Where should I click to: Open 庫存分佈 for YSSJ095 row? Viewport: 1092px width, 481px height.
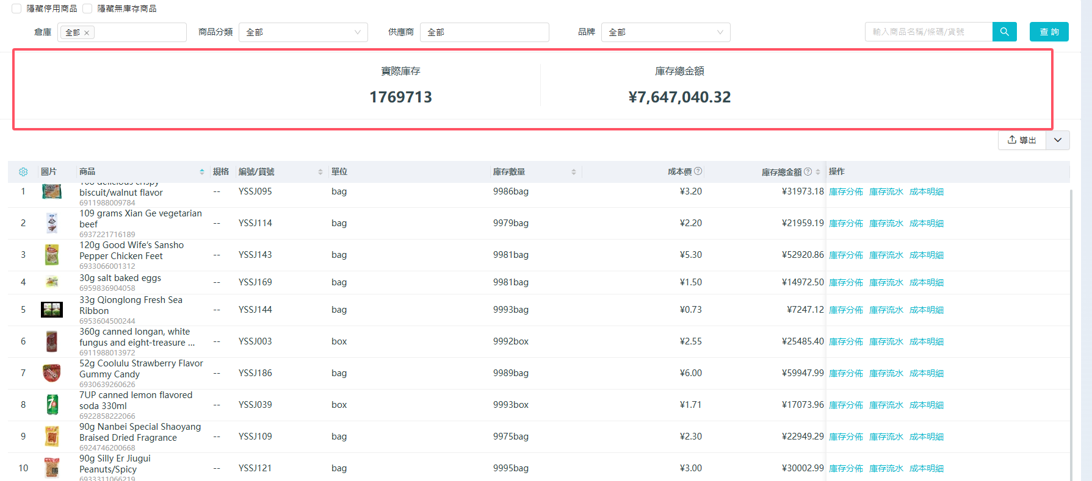pyautogui.click(x=845, y=191)
